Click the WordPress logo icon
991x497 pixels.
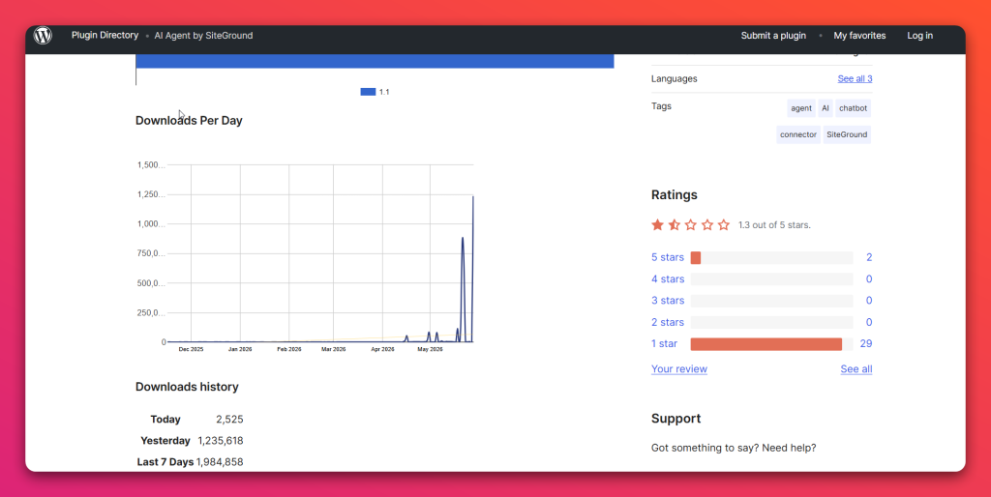pos(43,36)
